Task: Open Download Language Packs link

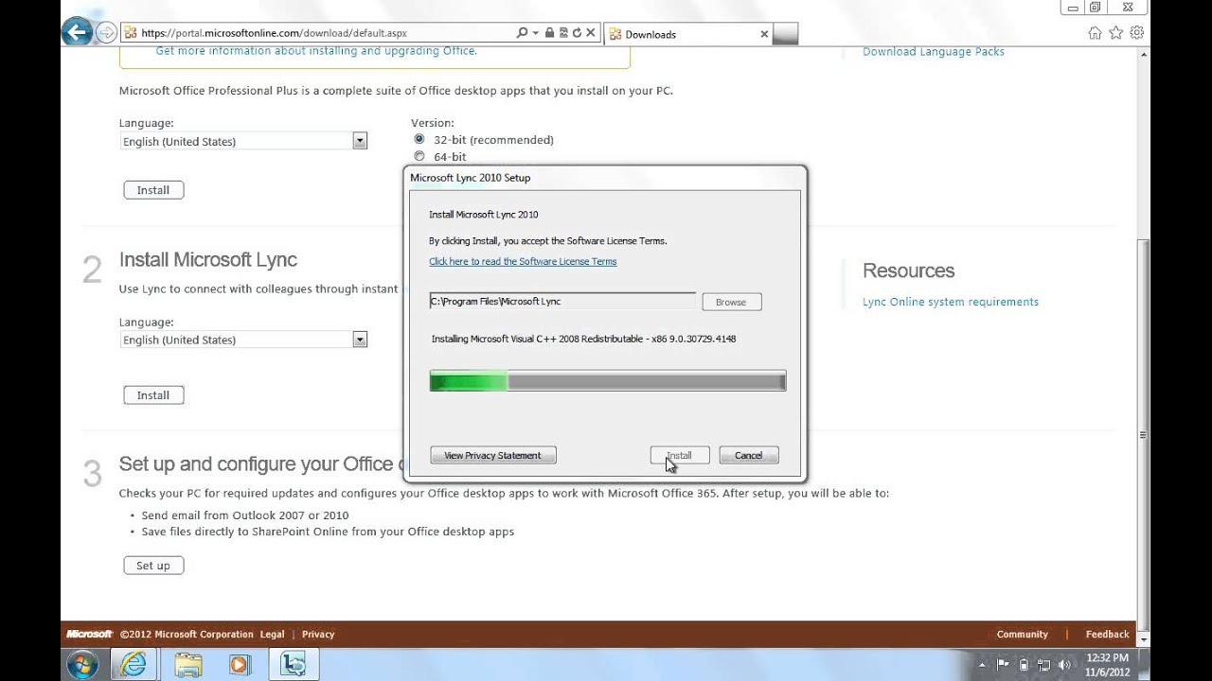Action: point(934,51)
